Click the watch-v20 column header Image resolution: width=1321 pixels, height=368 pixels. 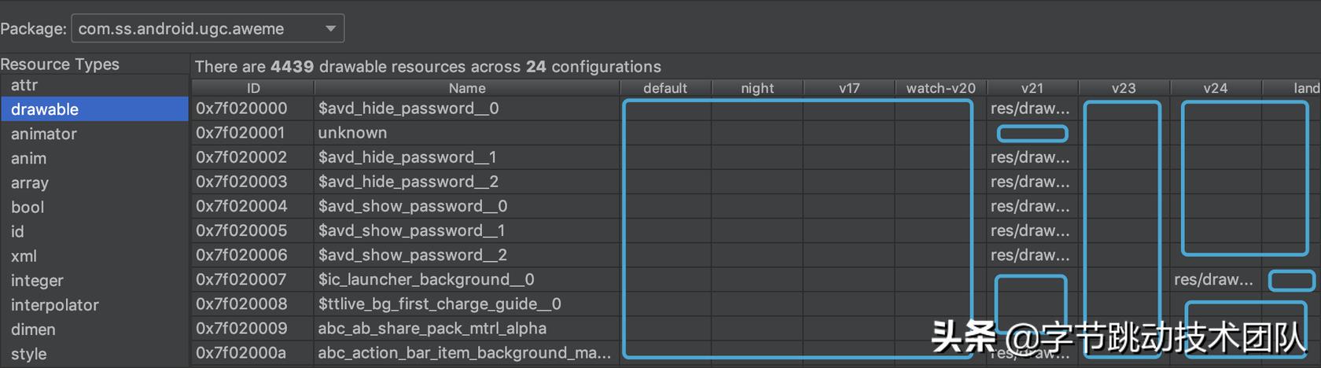[940, 88]
